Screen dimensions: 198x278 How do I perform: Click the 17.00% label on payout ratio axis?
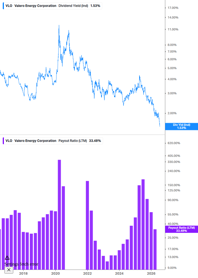[x=173, y=249]
